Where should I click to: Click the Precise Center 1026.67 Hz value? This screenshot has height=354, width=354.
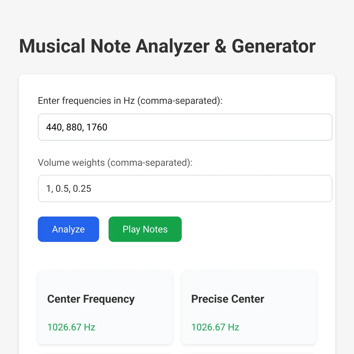coord(215,327)
